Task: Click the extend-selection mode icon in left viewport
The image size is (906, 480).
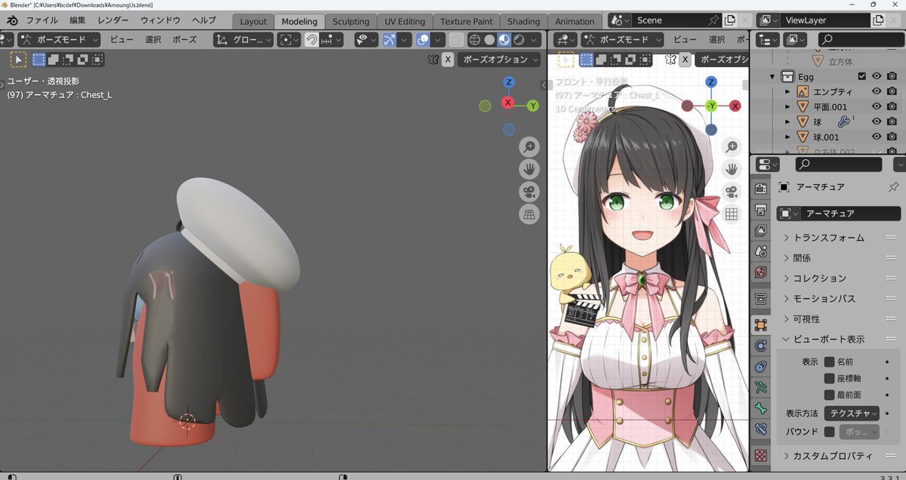Action: [x=54, y=59]
